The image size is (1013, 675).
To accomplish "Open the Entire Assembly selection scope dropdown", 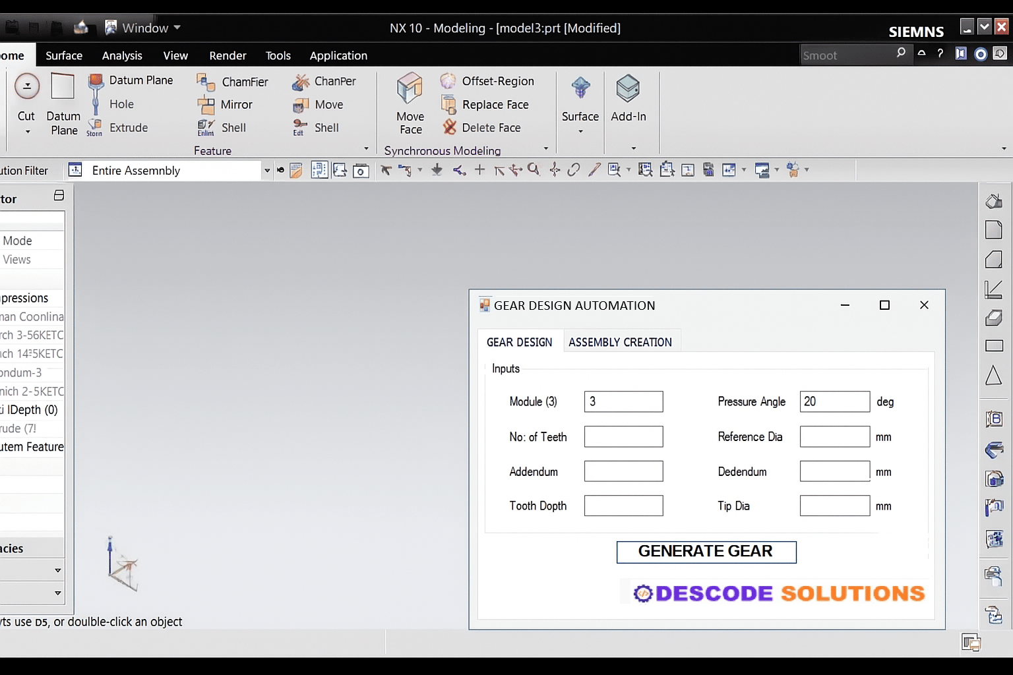I will click(x=266, y=170).
